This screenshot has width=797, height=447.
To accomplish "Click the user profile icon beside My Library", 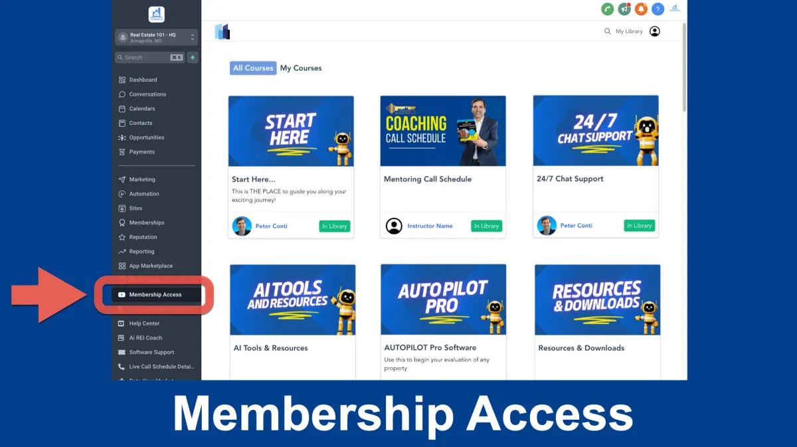I will tap(655, 31).
